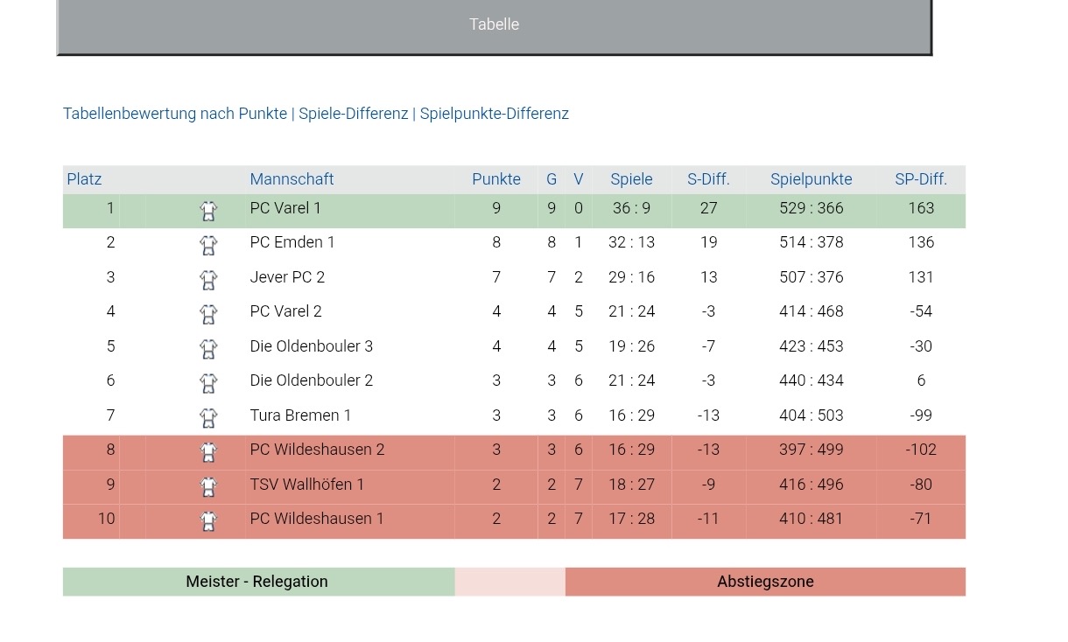Click the Punkte column header
This screenshot has width=1068, height=642.
[496, 179]
